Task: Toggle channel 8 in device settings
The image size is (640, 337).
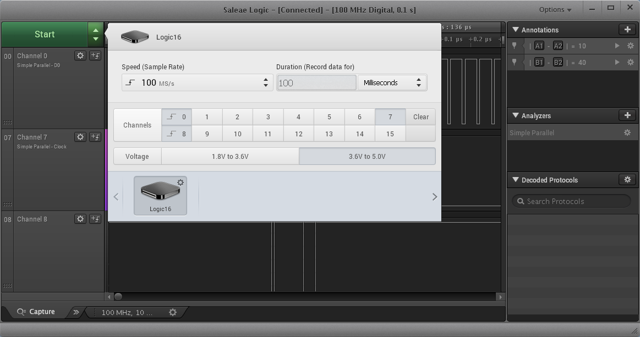Action: point(177,134)
